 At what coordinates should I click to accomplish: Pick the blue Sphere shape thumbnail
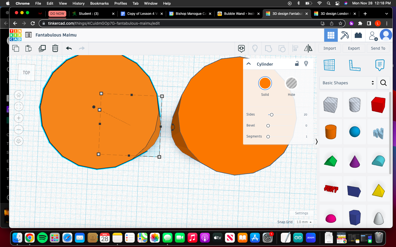tap(355, 132)
